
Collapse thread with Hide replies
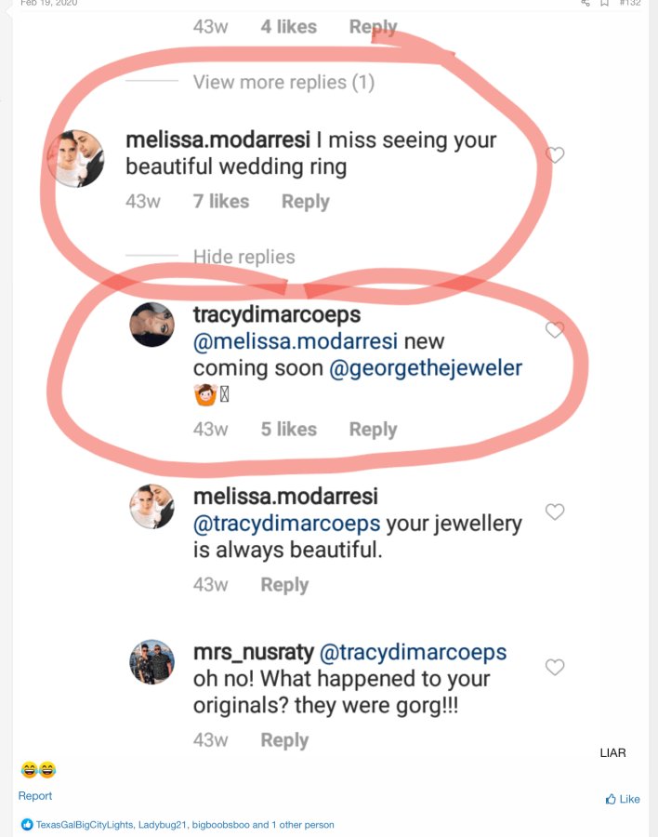click(243, 257)
